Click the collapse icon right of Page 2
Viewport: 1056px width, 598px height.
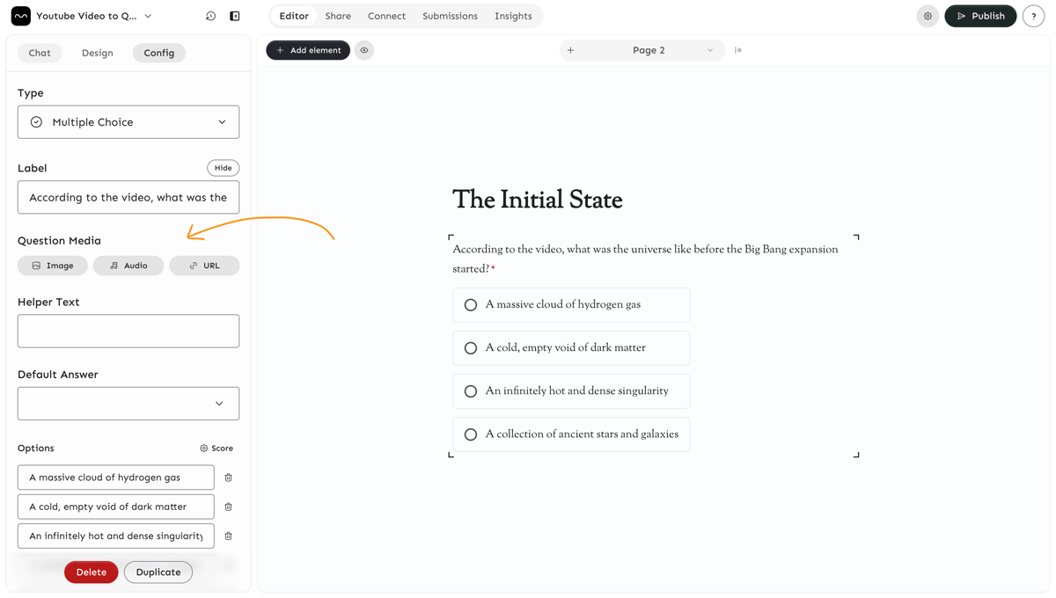click(738, 50)
